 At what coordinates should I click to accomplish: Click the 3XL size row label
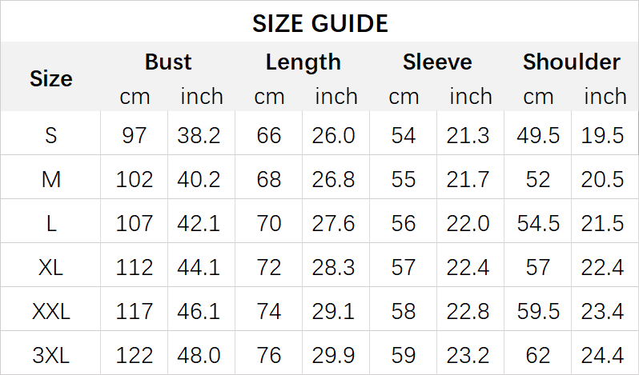[51, 353]
